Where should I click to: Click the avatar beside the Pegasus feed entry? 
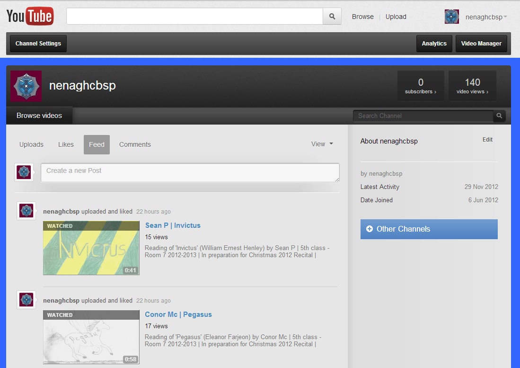pos(26,300)
